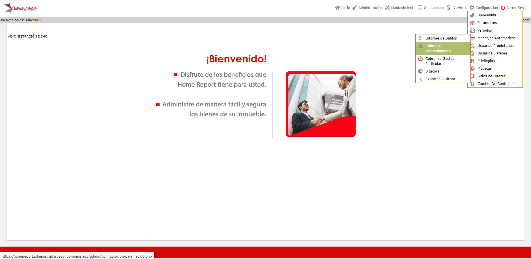
Task: Click the handshake welcome image
Action: pos(321,104)
